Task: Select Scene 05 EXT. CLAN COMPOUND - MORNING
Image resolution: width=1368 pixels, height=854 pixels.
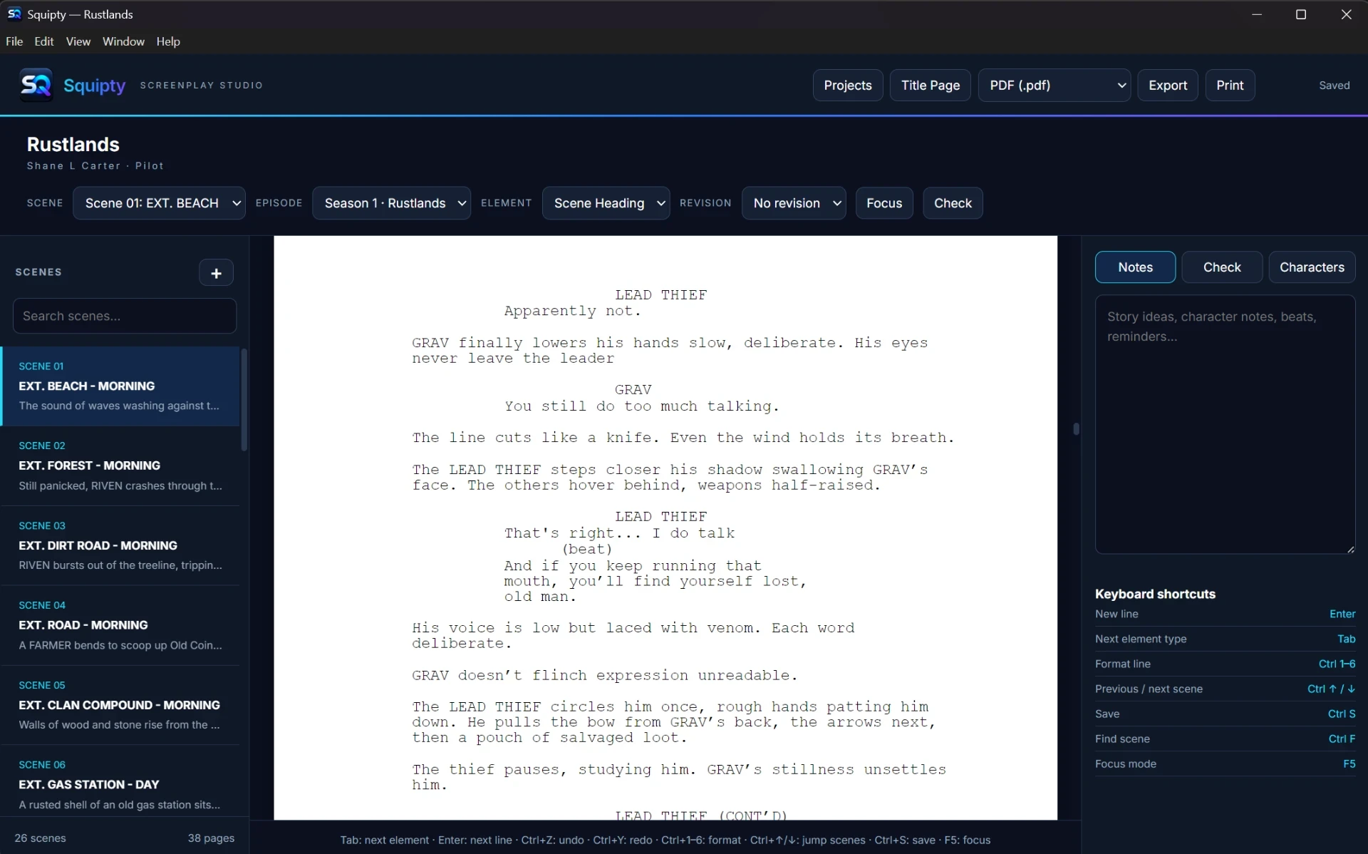Action: [x=120, y=706]
